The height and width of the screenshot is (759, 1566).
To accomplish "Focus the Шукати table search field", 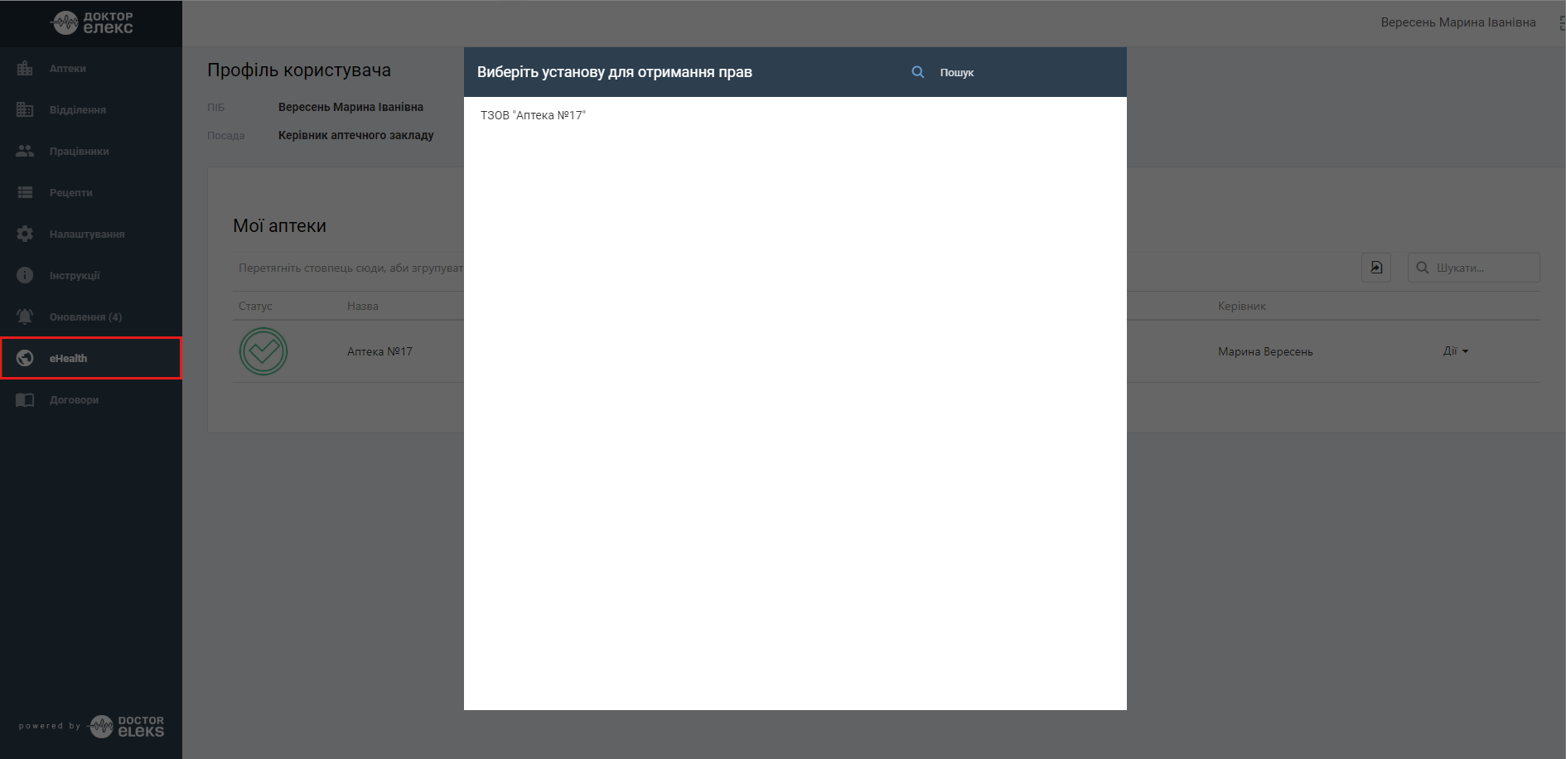I will pos(1474,268).
